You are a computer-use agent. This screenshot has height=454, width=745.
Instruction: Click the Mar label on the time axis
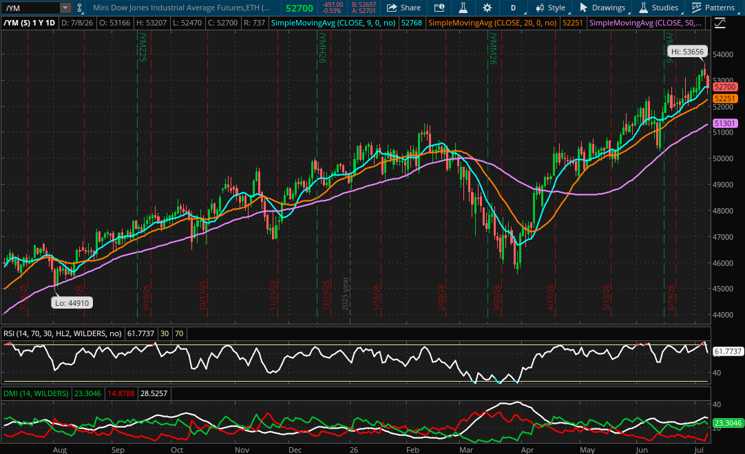(x=465, y=450)
